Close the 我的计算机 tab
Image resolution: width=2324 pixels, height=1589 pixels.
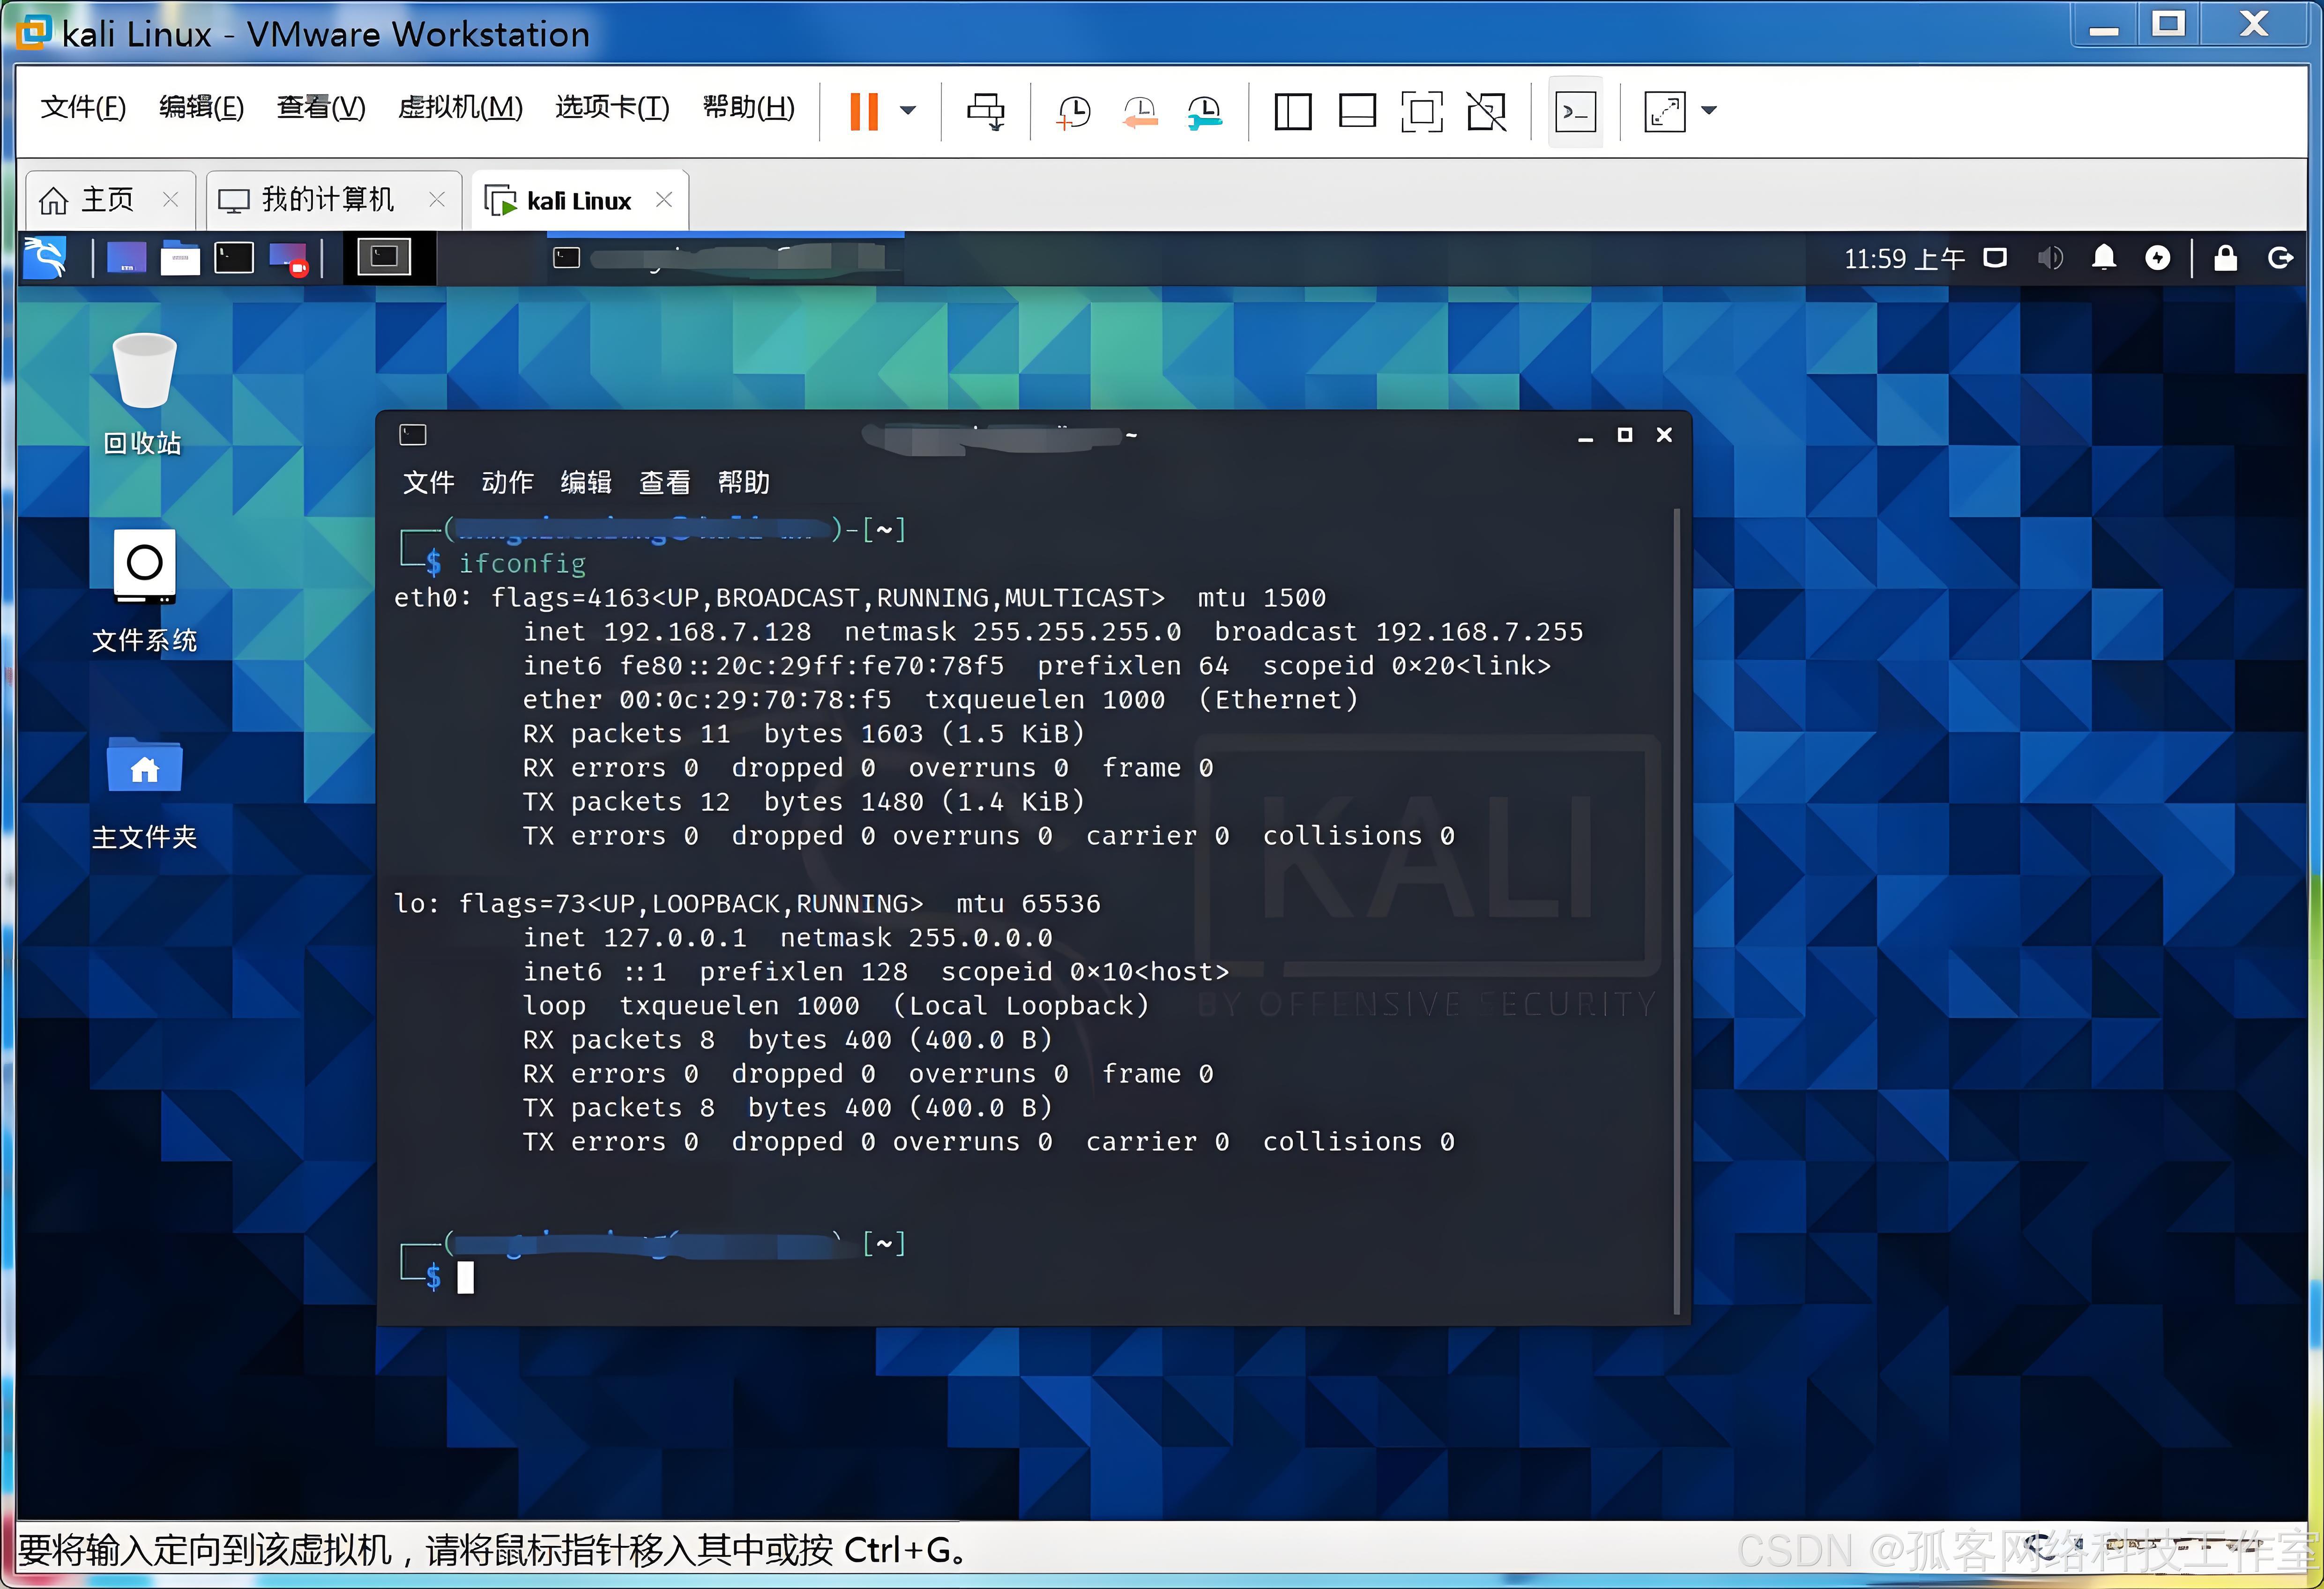point(437,199)
